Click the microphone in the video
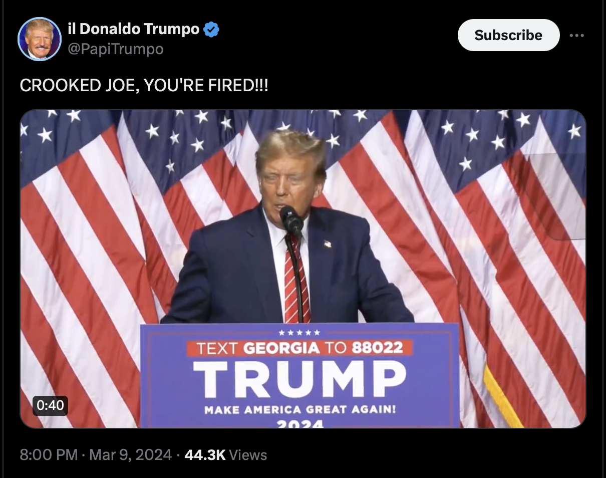Screen dimensions: 606x478 click(x=291, y=220)
